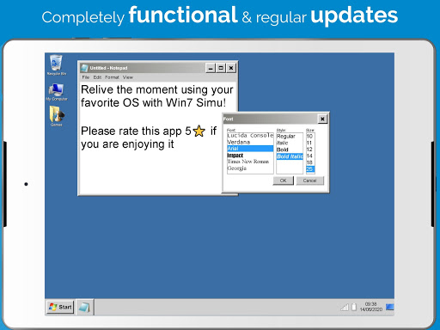440x330 pixels.
Task: Click Cancel in the Font dialog
Action: tap(309, 180)
